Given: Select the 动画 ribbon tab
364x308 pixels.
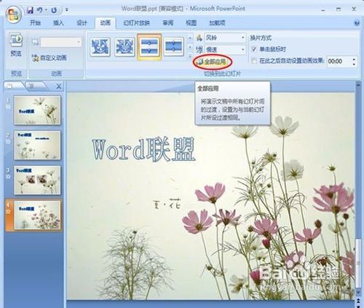Looking at the screenshot, I should click(106, 23).
